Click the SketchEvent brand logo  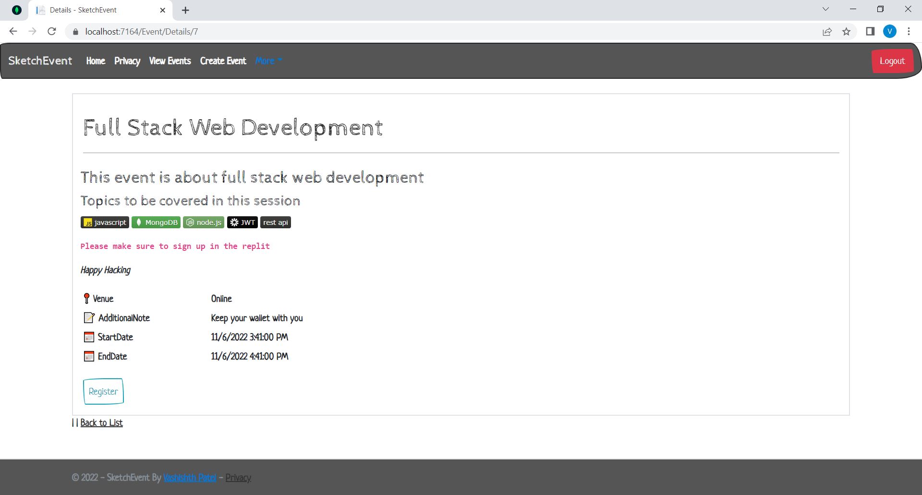[40, 61]
